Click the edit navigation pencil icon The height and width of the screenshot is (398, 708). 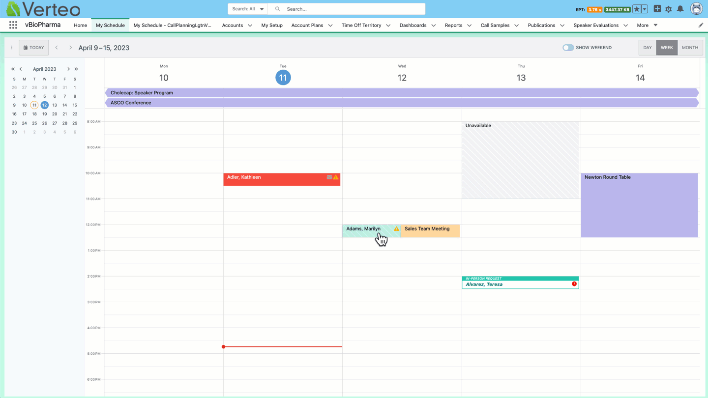(x=701, y=25)
